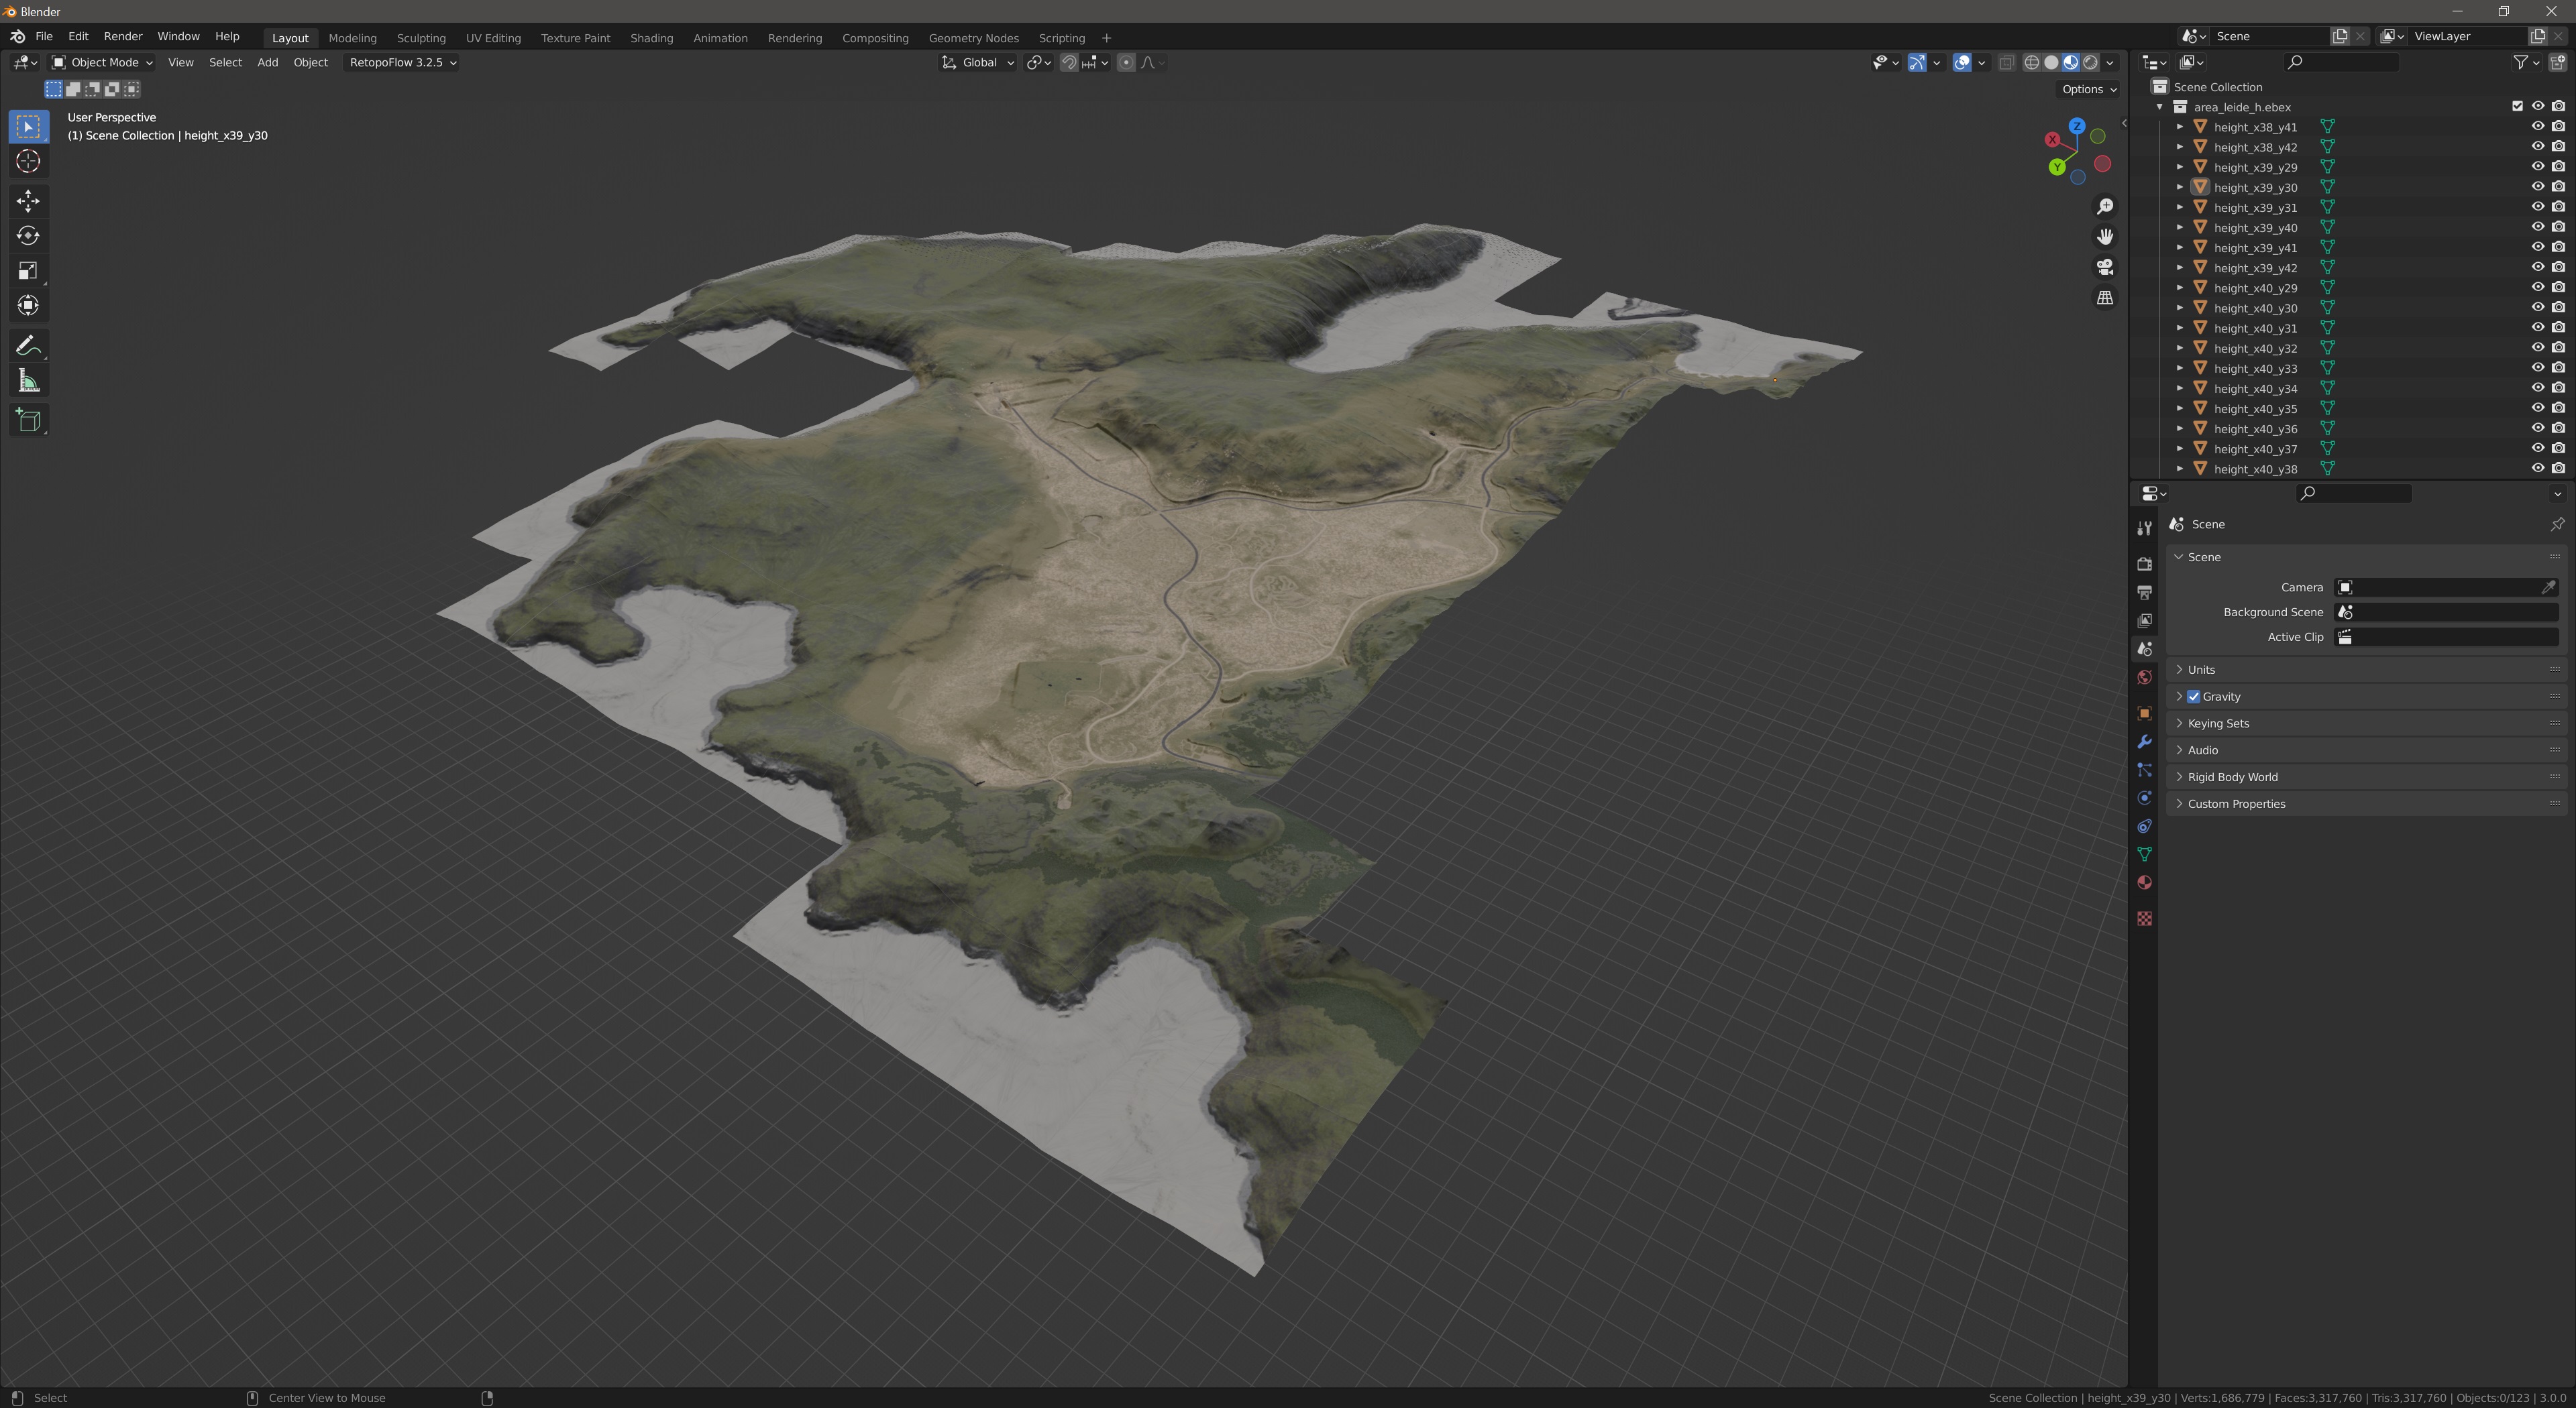Viewport: 2576px width, 1408px height.
Task: Open the World properties tab
Action: click(x=2144, y=678)
